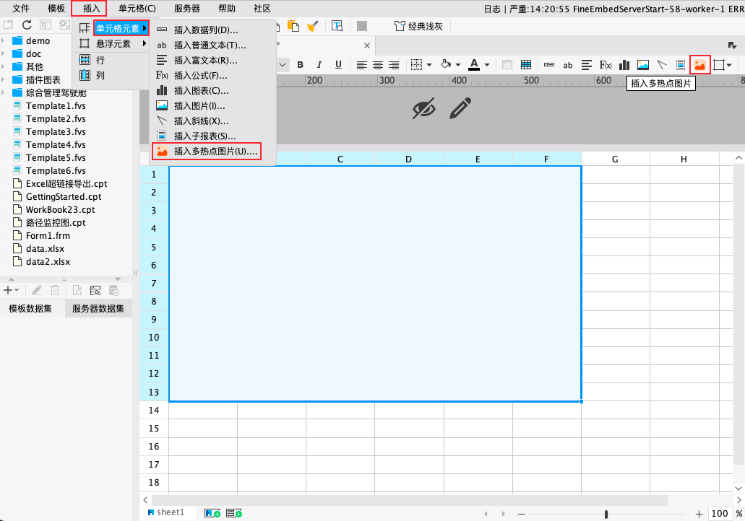Select data2.xlsx file
The image size is (745, 521).
click(48, 262)
